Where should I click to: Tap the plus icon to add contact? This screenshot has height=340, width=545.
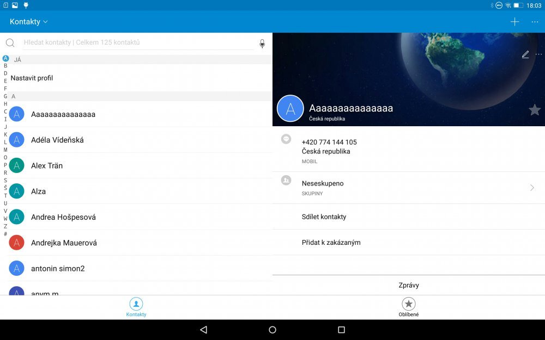[x=514, y=22]
